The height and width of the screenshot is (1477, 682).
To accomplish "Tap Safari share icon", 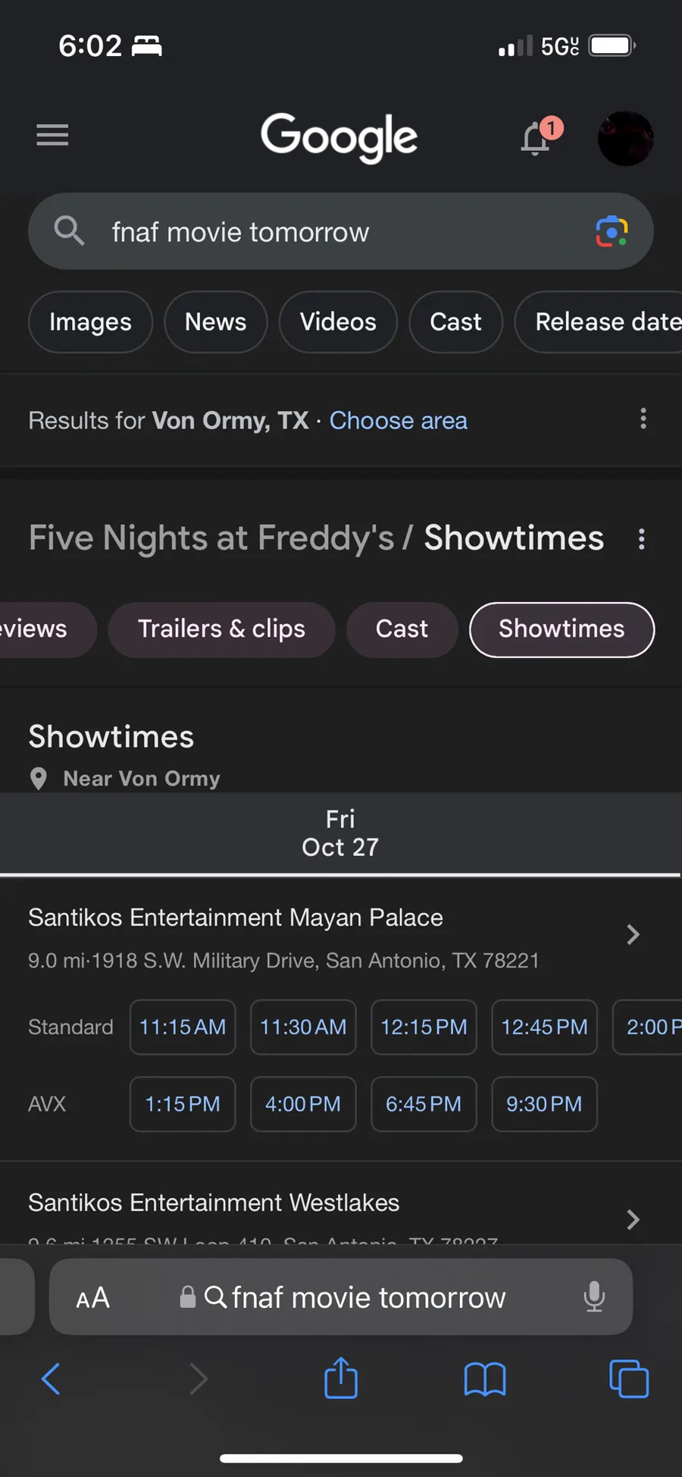I will point(341,1378).
